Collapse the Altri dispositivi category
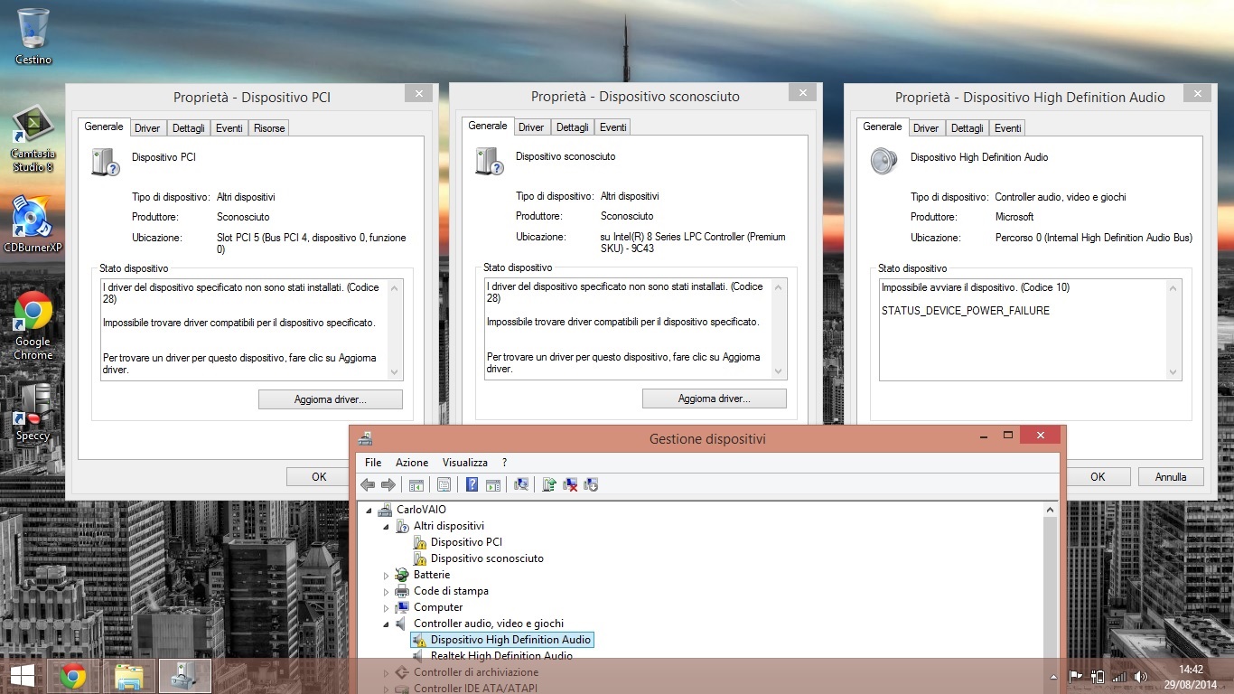Viewport: 1234px width, 694px height. 386,526
